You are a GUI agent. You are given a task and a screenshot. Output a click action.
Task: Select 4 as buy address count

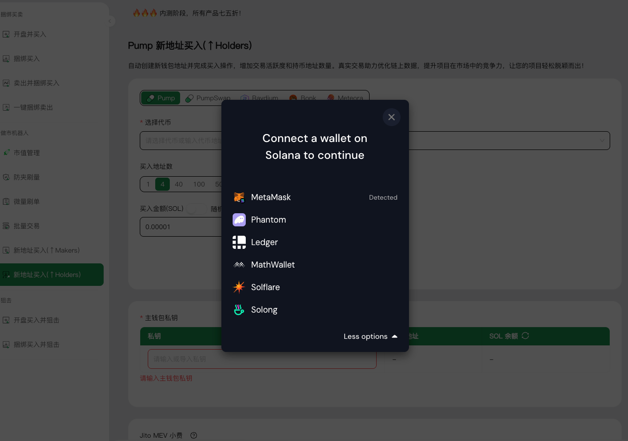point(162,184)
